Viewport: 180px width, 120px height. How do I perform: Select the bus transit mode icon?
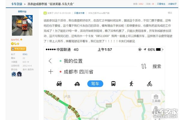coord(113,84)
